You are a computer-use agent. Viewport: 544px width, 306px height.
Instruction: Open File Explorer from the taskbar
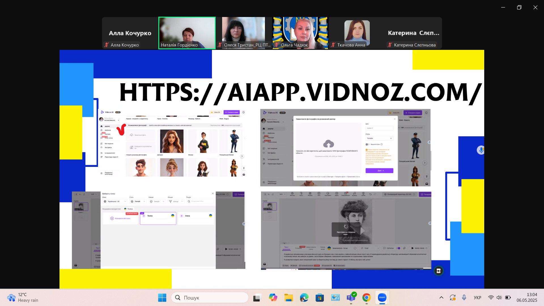click(x=288, y=297)
